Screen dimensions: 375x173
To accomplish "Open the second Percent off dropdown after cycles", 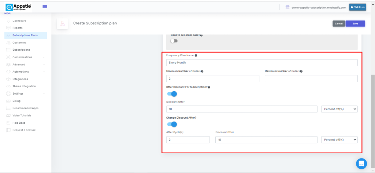I will [x=339, y=139].
